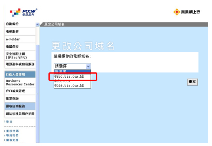Open 電郵服務 in the sidebar
This screenshot has width=212, height=146.
[x=20, y=32]
